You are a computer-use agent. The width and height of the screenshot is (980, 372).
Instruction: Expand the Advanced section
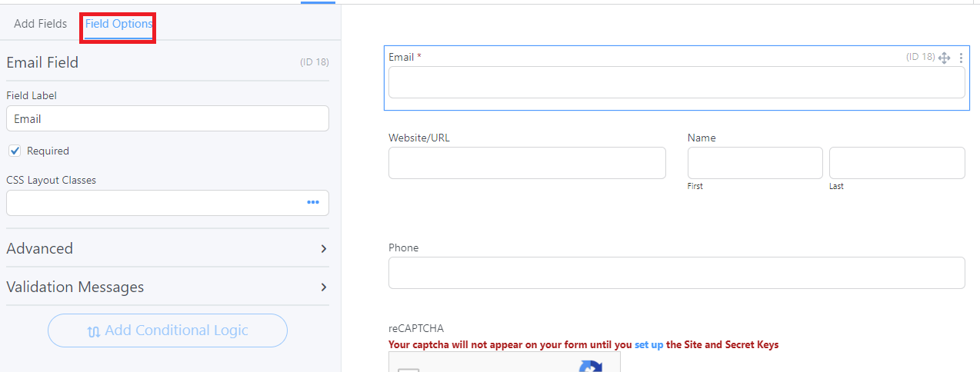click(168, 248)
